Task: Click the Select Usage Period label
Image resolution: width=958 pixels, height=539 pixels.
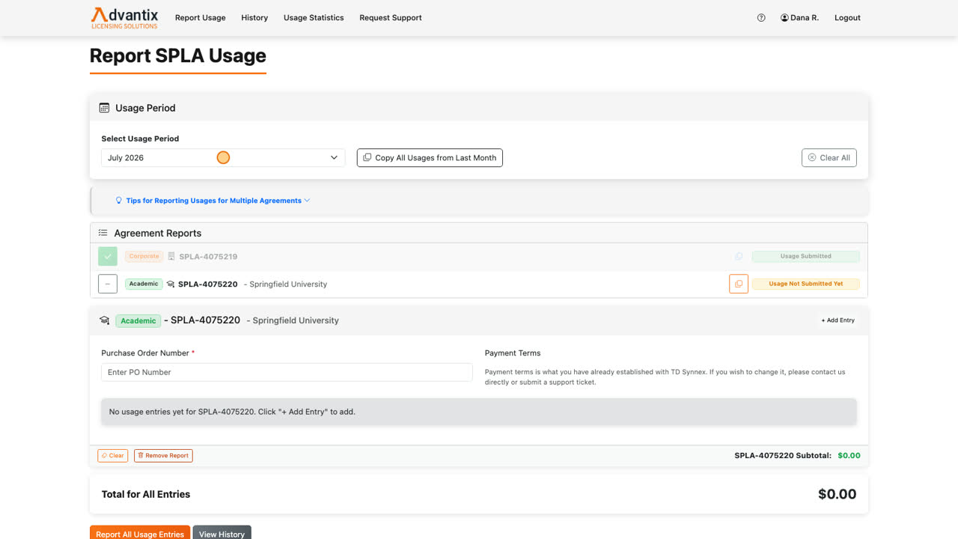Action: coord(140,138)
